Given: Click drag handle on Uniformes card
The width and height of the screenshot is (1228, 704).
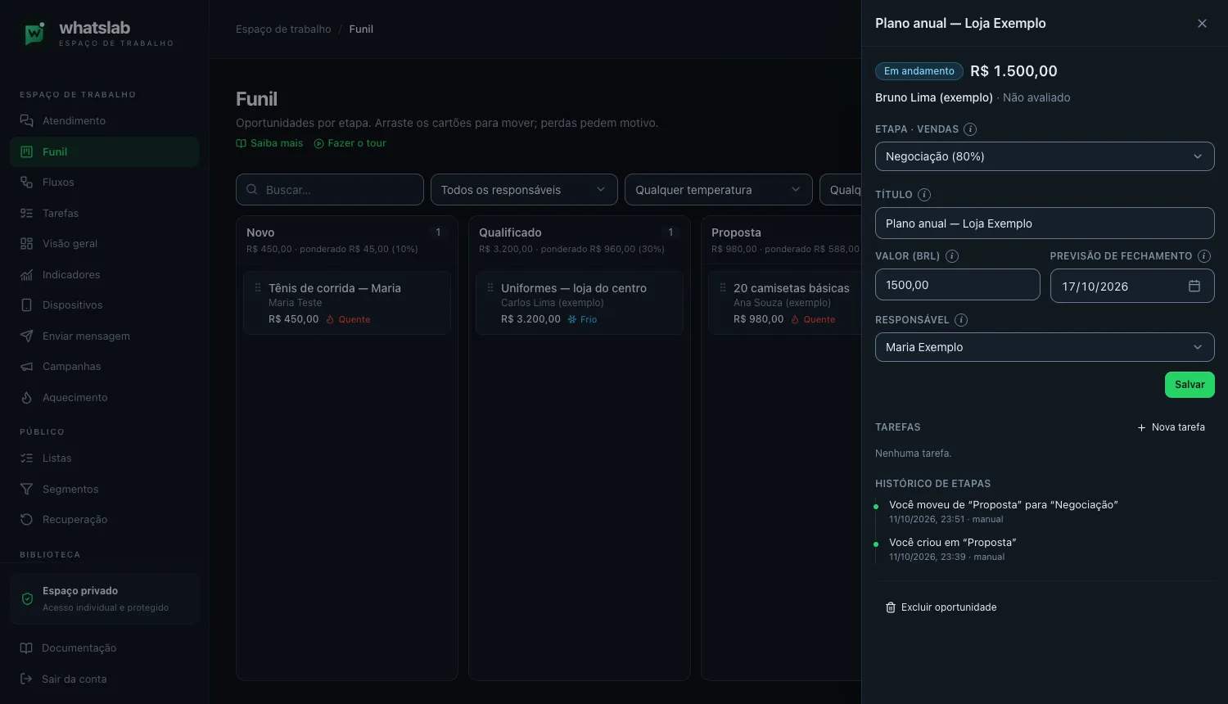Looking at the screenshot, I should click(490, 288).
